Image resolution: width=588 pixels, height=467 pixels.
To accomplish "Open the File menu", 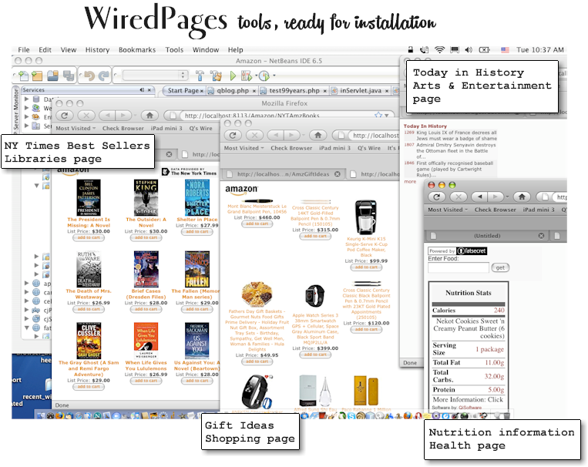I will pos(24,50).
